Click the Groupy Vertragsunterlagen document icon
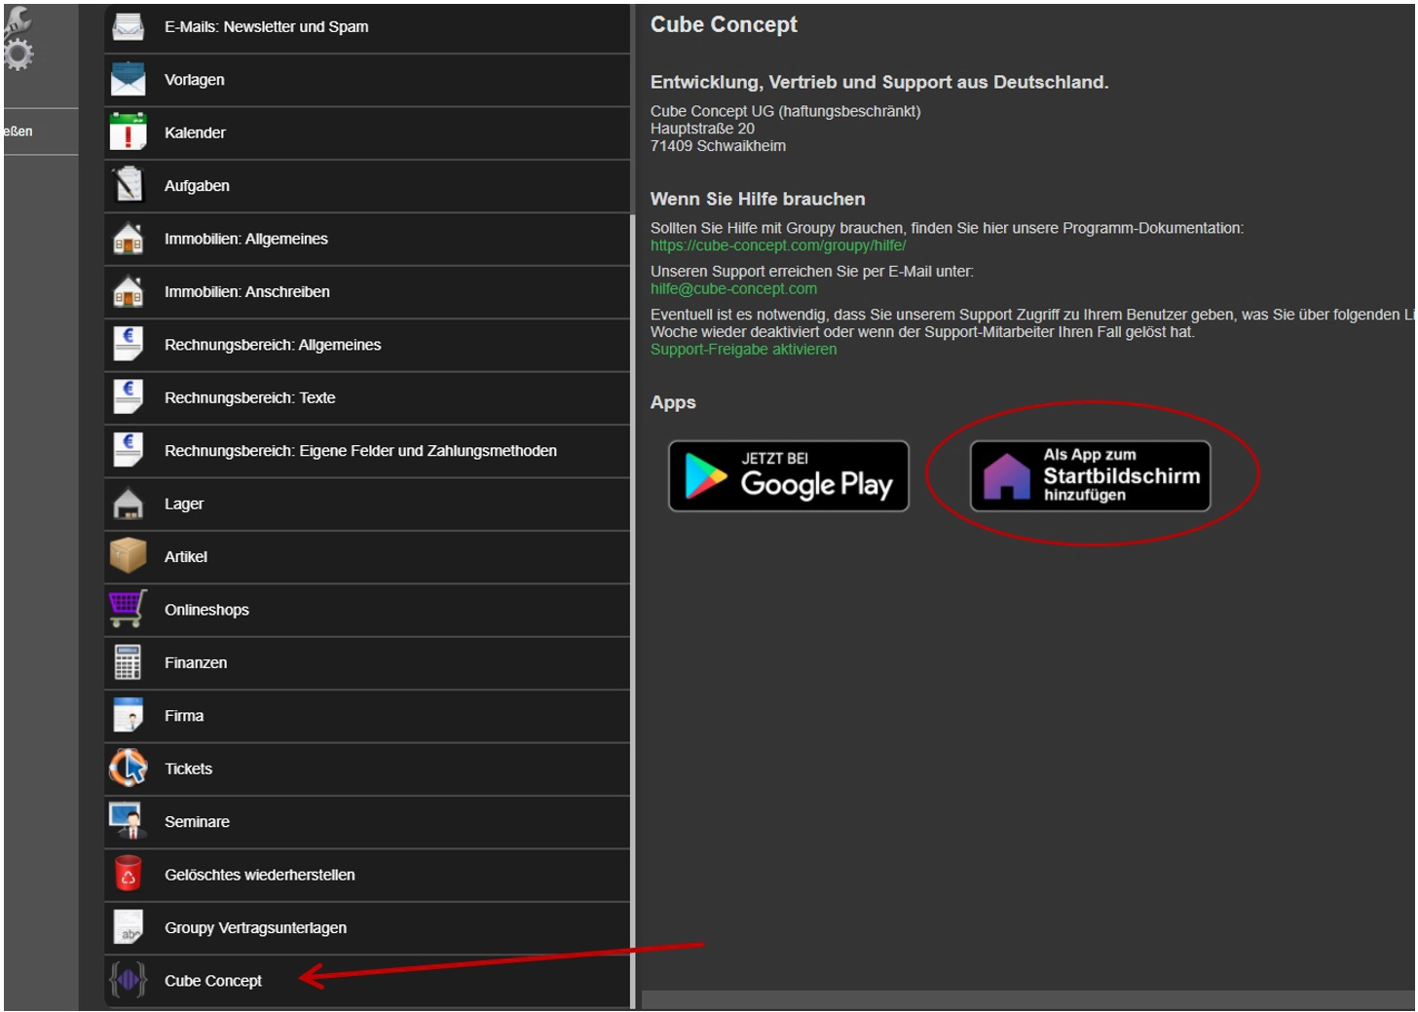Viewport: 1418px width, 1012px height. coord(128,927)
